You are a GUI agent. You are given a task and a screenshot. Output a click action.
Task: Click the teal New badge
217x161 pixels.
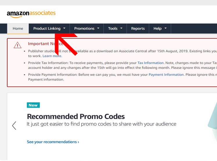tap(33, 105)
